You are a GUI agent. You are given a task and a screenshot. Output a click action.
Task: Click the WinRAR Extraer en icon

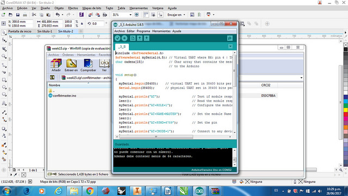(x=71, y=65)
